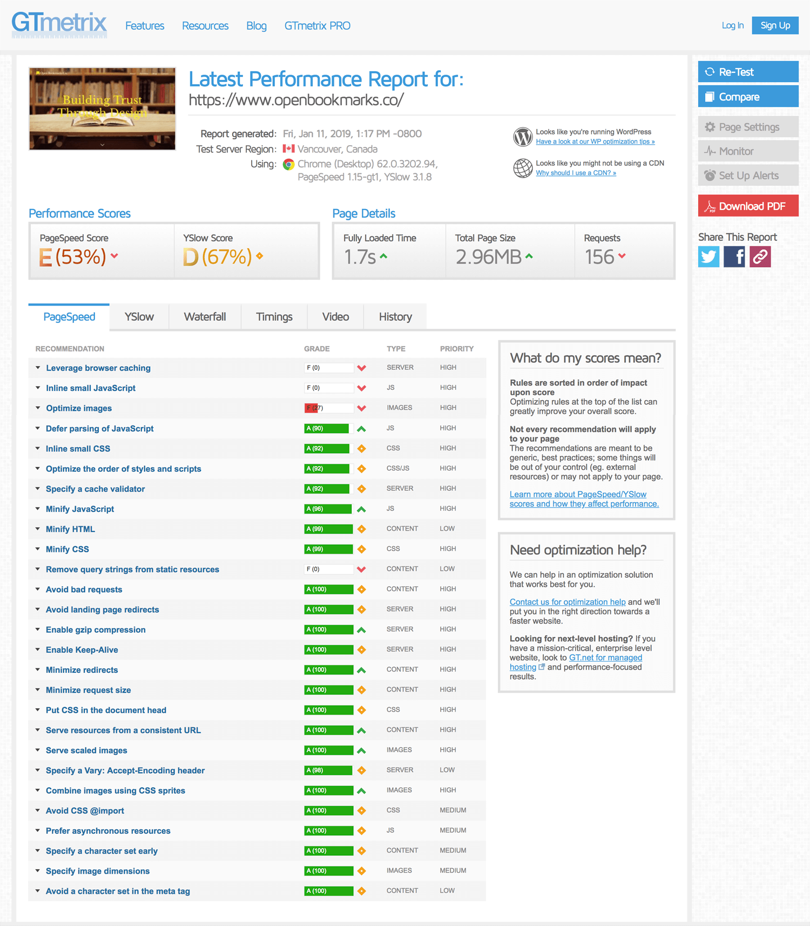This screenshot has width=810, height=926.
Task: Expand Leverage browser caching recommendation
Action: point(98,368)
